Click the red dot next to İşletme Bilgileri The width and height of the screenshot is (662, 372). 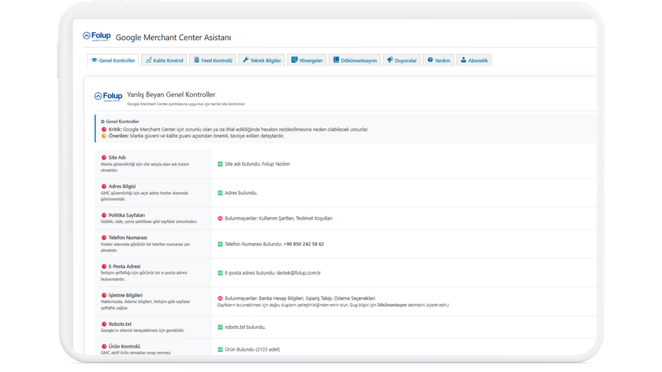click(104, 295)
